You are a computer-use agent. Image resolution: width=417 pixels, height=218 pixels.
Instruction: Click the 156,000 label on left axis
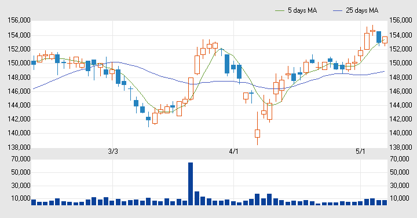click(x=19, y=20)
